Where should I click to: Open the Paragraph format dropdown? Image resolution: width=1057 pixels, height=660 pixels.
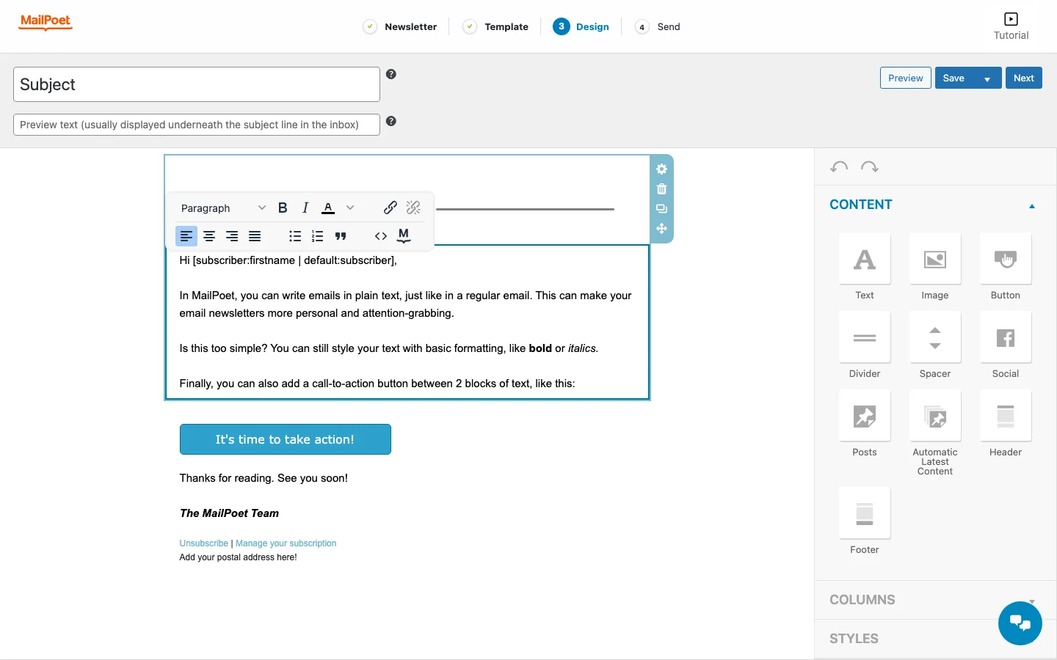click(x=222, y=208)
